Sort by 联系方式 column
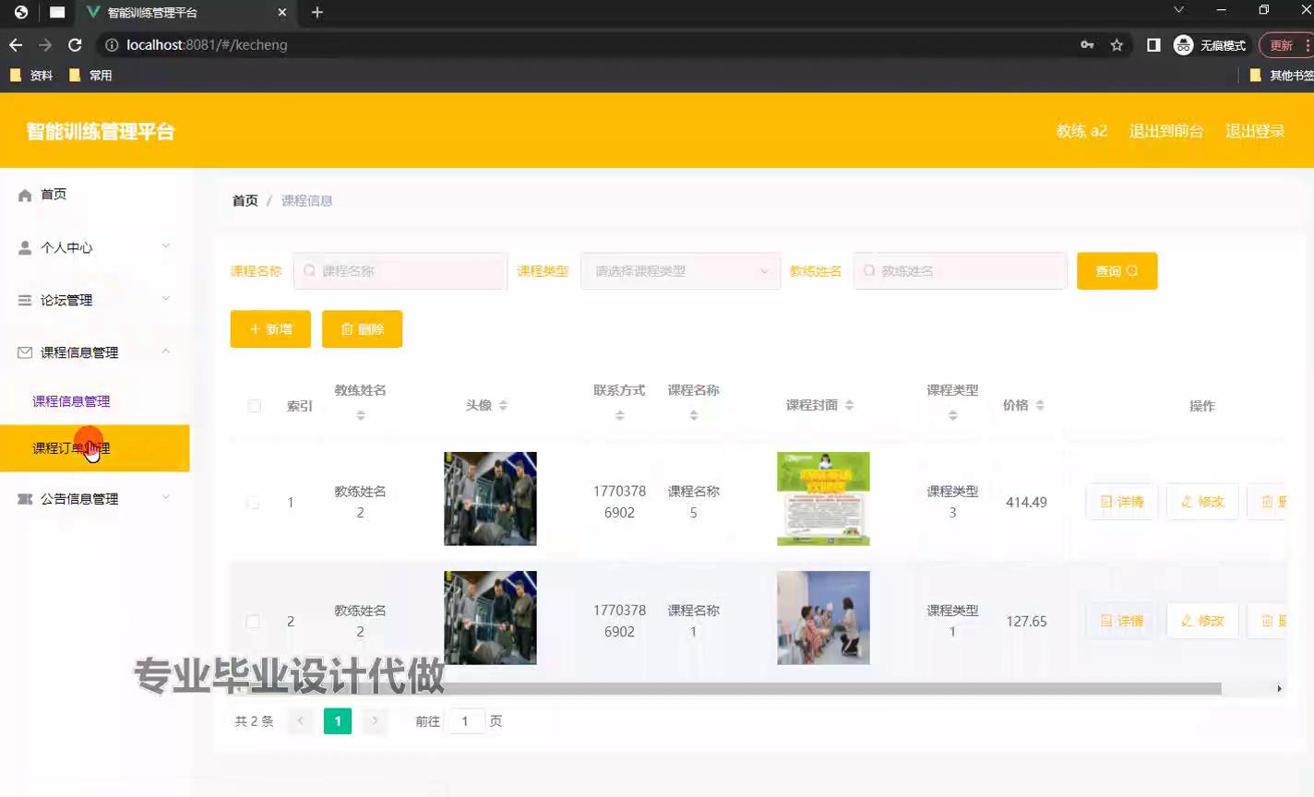Image resolution: width=1314 pixels, height=797 pixels. (x=620, y=416)
